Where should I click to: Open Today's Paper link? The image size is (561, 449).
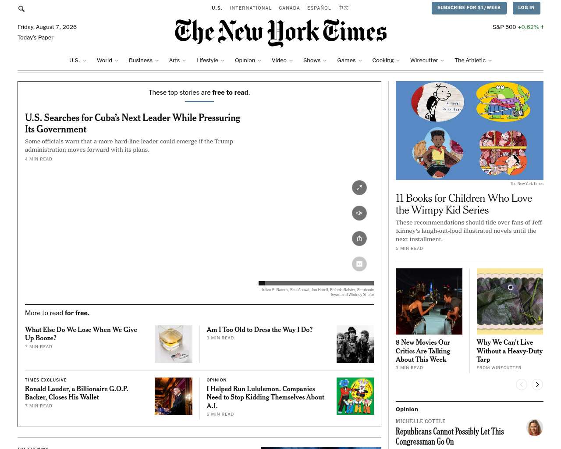click(36, 38)
